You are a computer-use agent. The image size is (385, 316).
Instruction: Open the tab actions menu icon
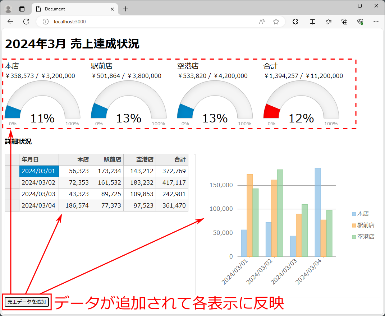[x=22, y=9]
